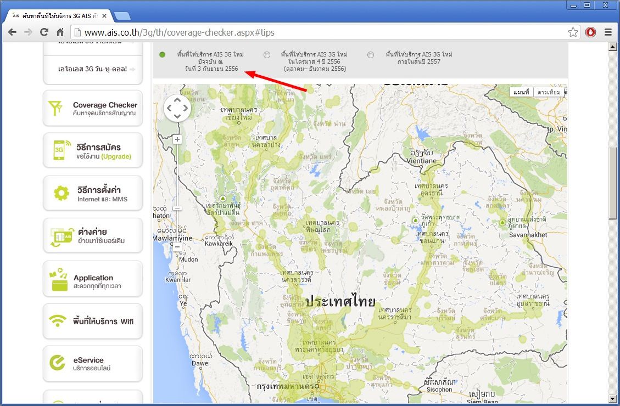Click the eService green circle icon
The height and width of the screenshot is (406, 620).
coord(57,363)
